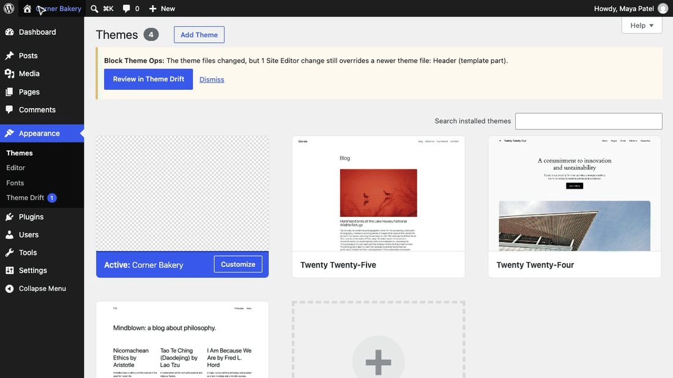Click Maya Patel's avatar icon
Screen dimensions: 673x378
(x=663, y=9)
